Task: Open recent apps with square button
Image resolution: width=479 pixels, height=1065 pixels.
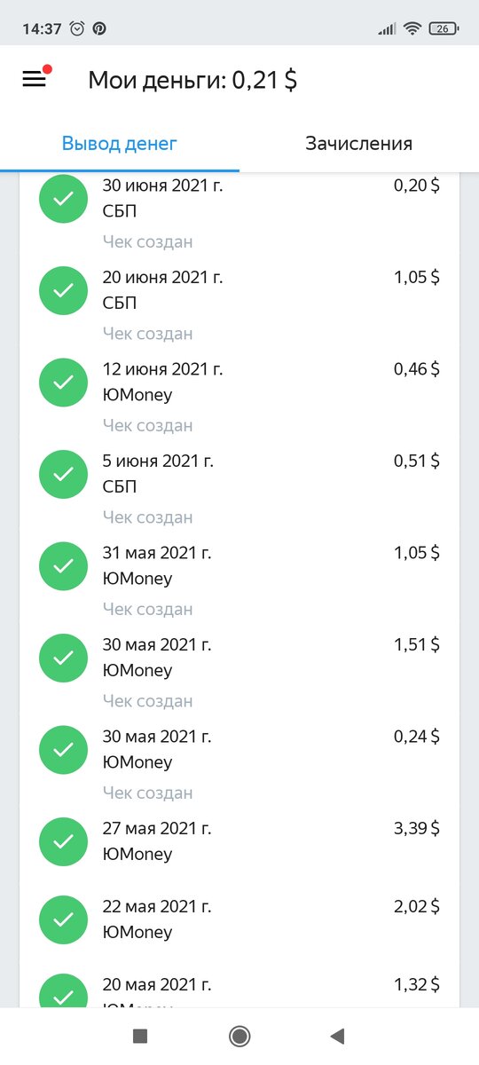Action: 139,1036
